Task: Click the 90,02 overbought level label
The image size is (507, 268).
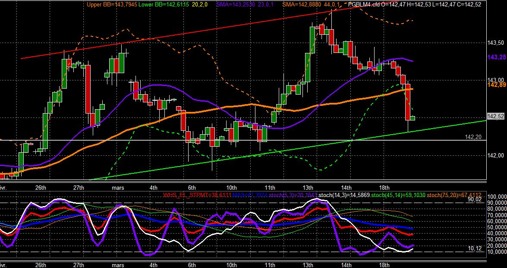Action: (475, 199)
